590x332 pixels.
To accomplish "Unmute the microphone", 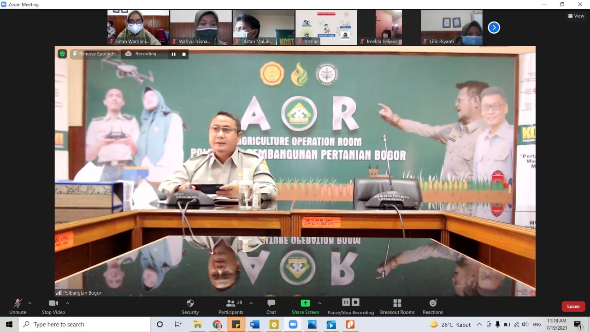I will pos(18,306).
